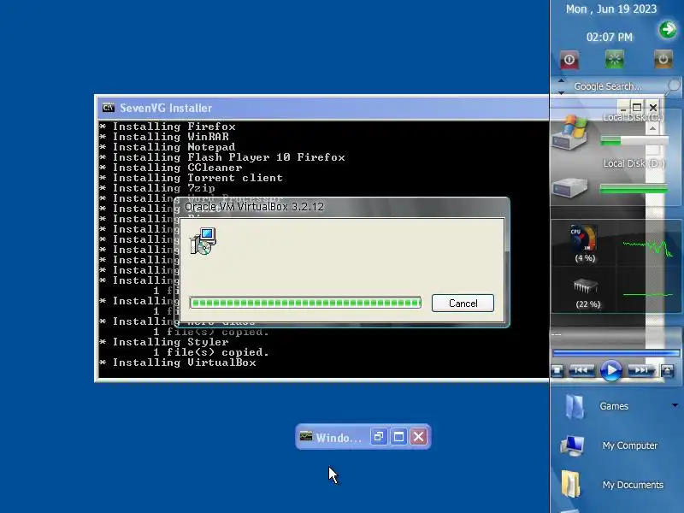
Task: Click the (4 %) CPU usage value
Action: click(585, 258)
